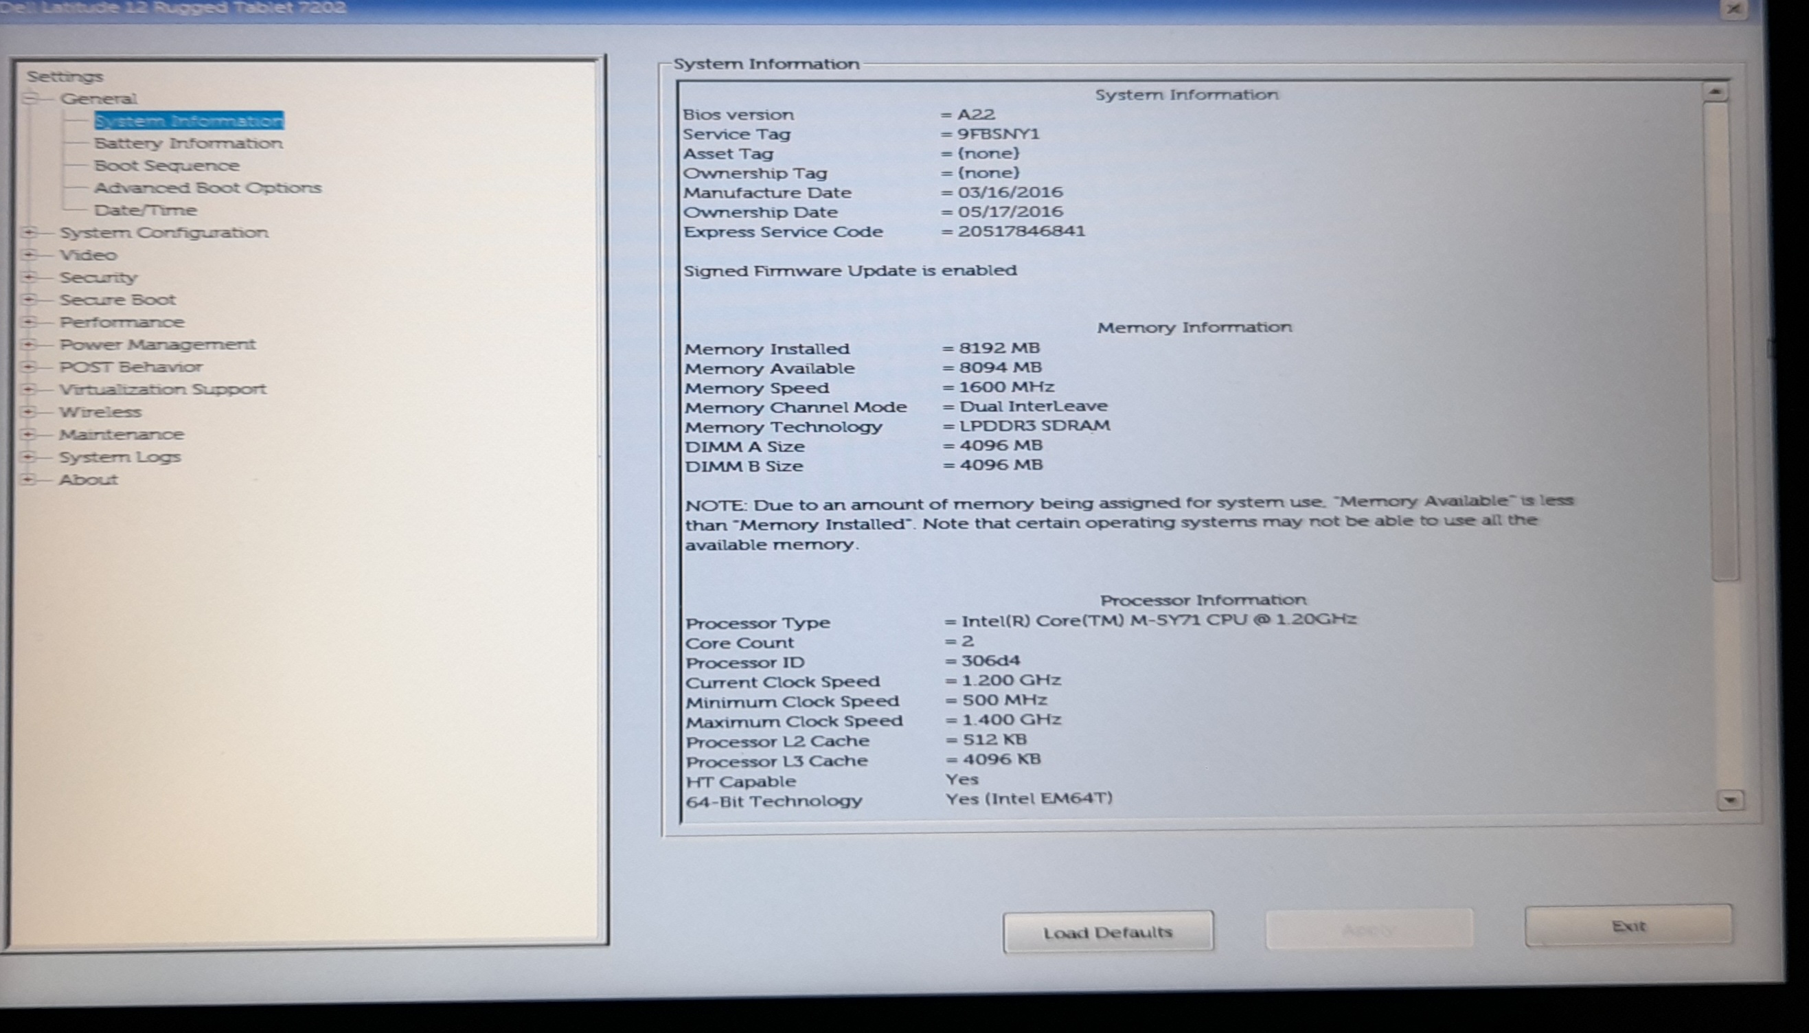Select the Date/Time entry

point(146,211)
